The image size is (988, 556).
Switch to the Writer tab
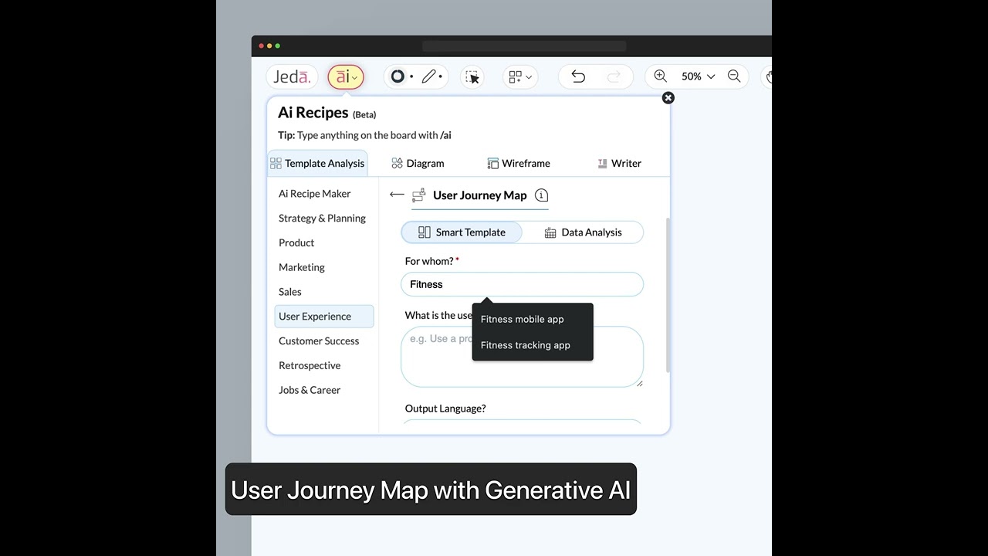[619, 163]
